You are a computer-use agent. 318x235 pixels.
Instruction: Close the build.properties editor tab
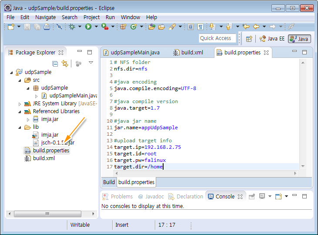(x=266, y=53)
